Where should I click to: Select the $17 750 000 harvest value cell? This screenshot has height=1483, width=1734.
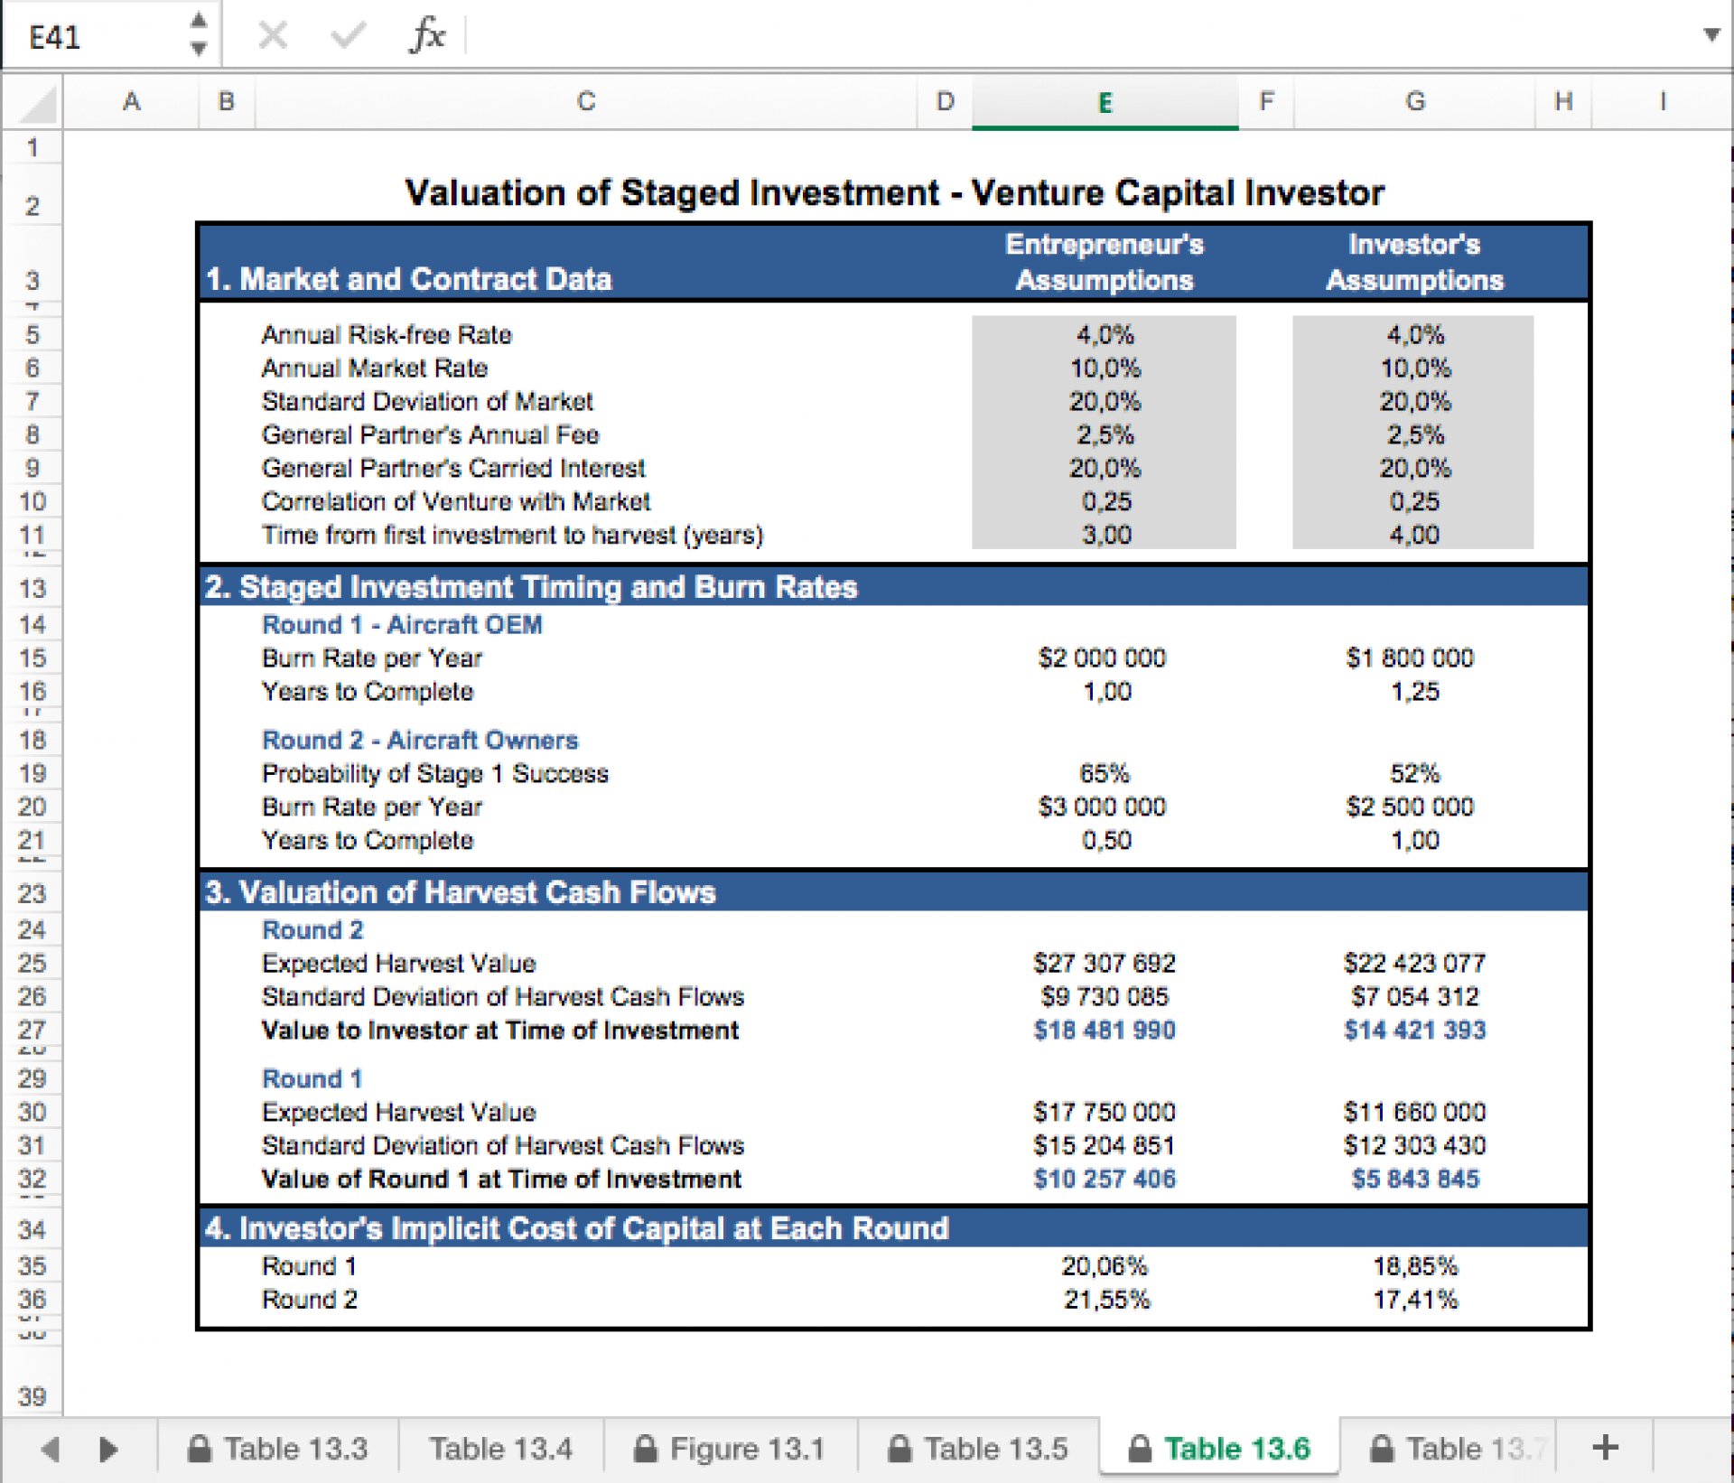1105,1112
